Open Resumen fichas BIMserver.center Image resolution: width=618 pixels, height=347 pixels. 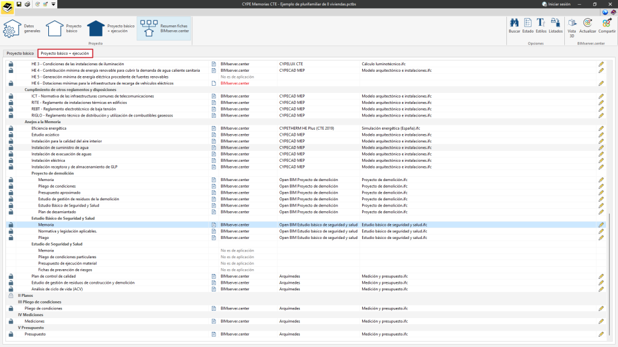[x=164, y=28]
